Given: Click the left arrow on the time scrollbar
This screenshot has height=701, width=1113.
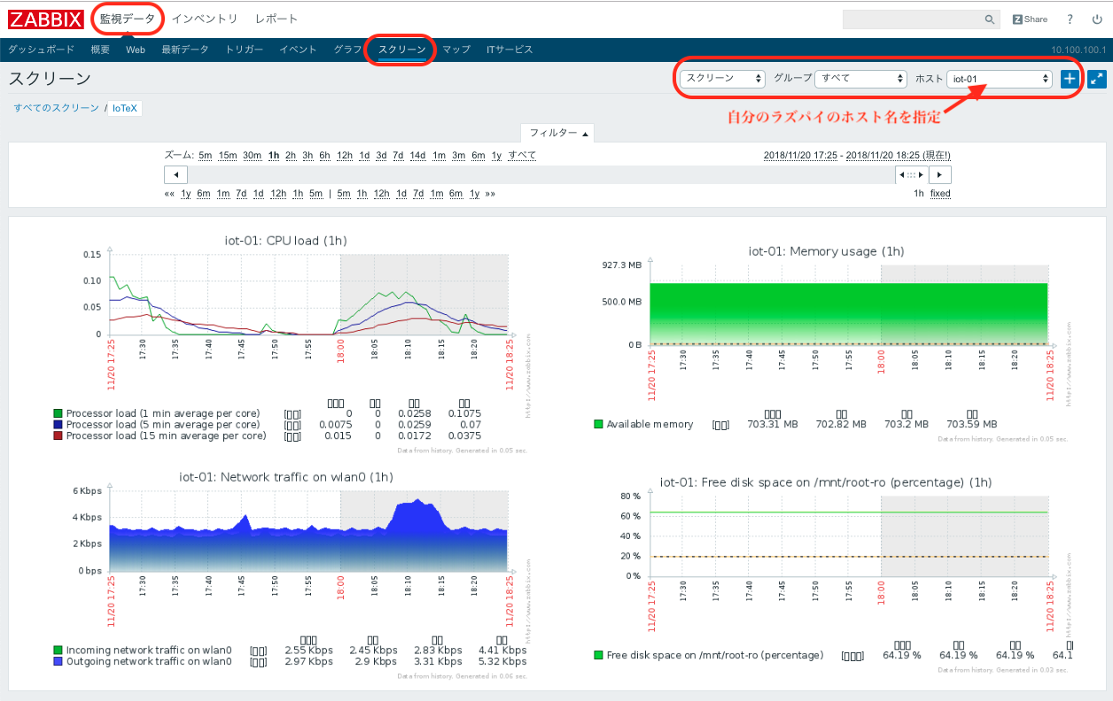Looking at the screenshot, I should pos(175,174).
